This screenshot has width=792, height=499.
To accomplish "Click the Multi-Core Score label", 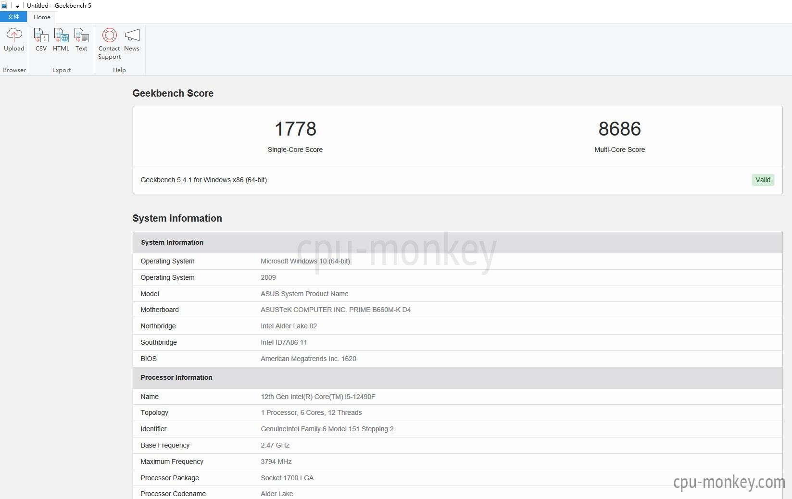I will (x=619, y=150).
